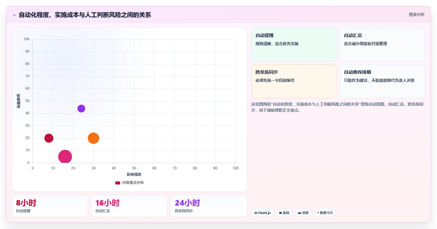The width and height of the screenshot is (437, 229).
Task: Click the large pink bubble in the chart
Action: 65,156
